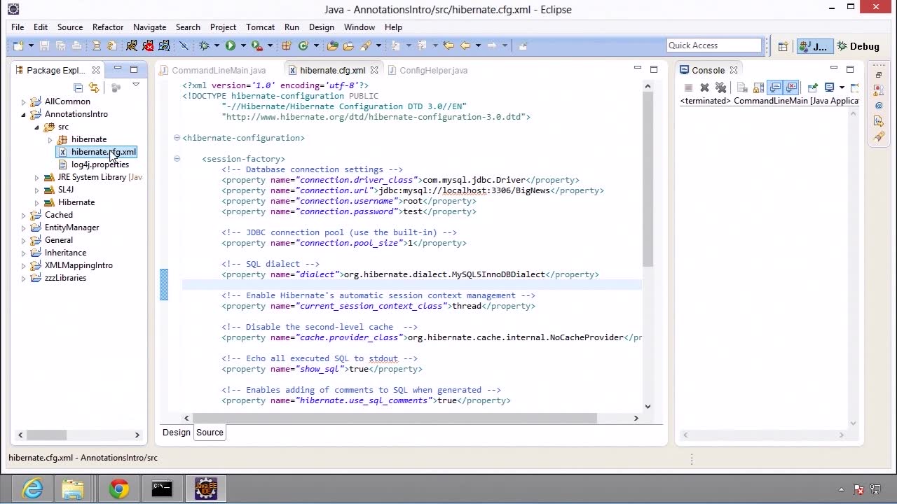Click the New Java Package icon
897x504 pixels.
tap(286, 45)
